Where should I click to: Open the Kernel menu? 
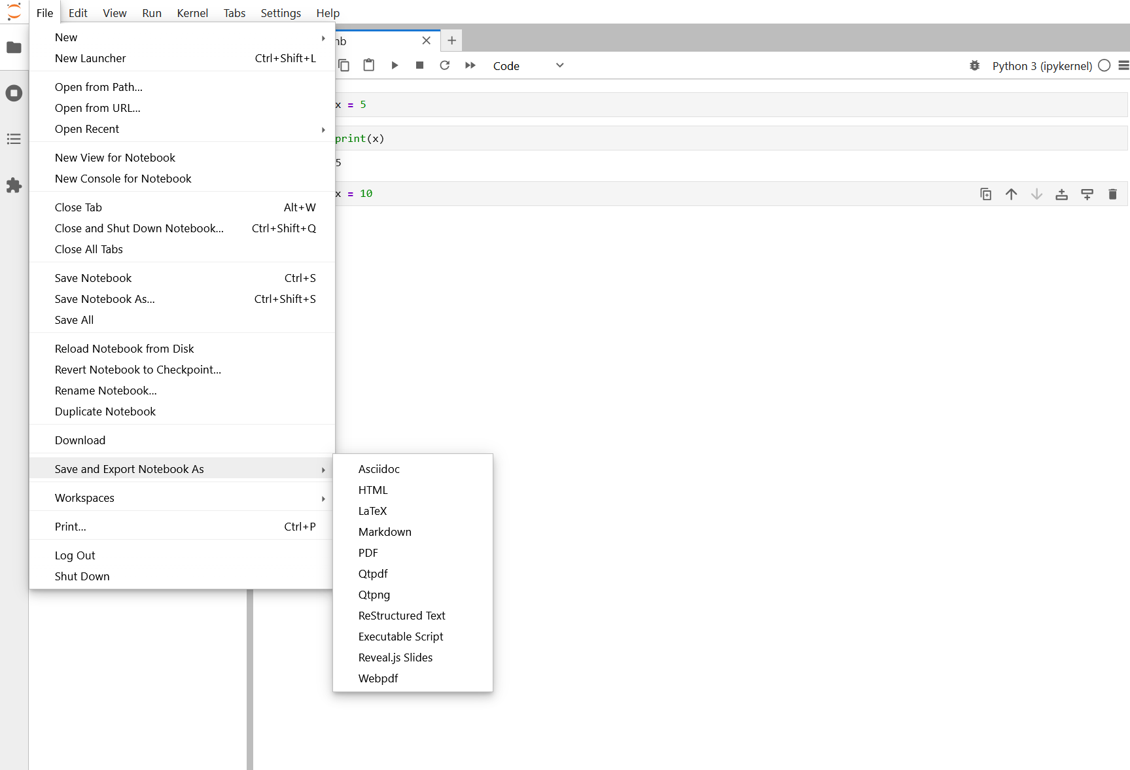(x=192, y=13)
